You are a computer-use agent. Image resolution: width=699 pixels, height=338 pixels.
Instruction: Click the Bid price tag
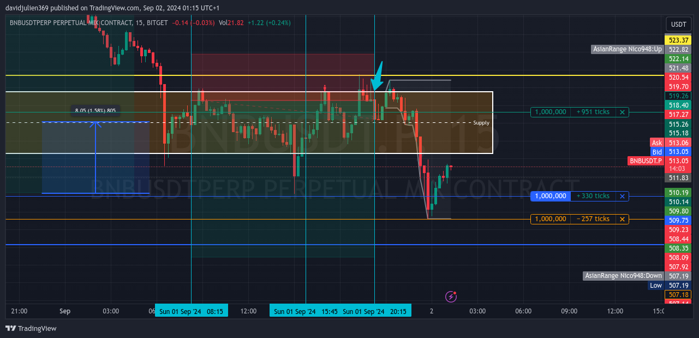657,152
